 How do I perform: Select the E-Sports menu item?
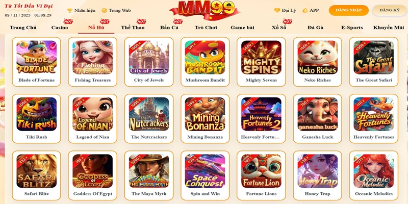pos(352,28)
